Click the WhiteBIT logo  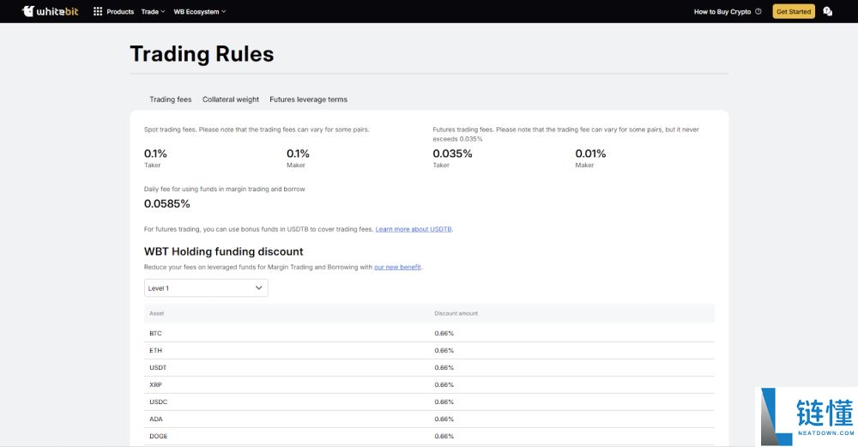(50, 11)
